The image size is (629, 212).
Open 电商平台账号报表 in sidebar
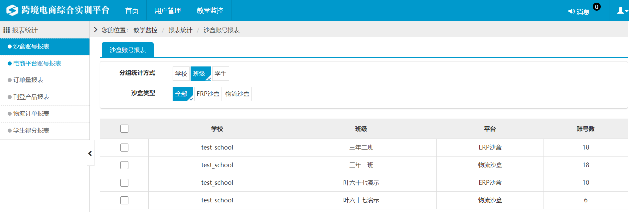pyautogui.click(x=37, y=63)
